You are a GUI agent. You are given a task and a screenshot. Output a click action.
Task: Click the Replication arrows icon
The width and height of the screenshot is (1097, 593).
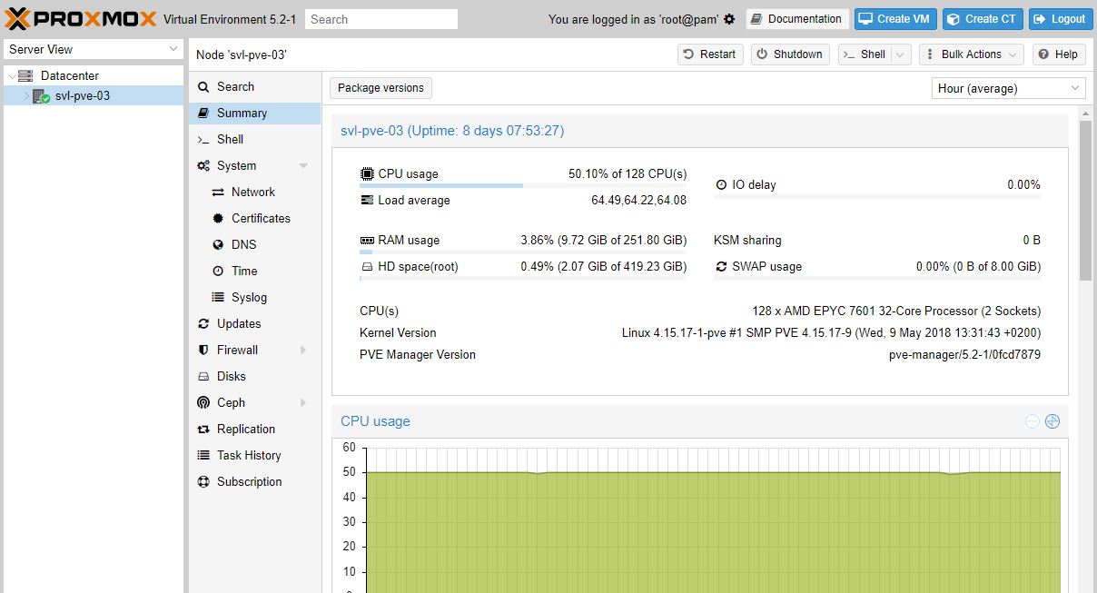(x=203, y=430)
